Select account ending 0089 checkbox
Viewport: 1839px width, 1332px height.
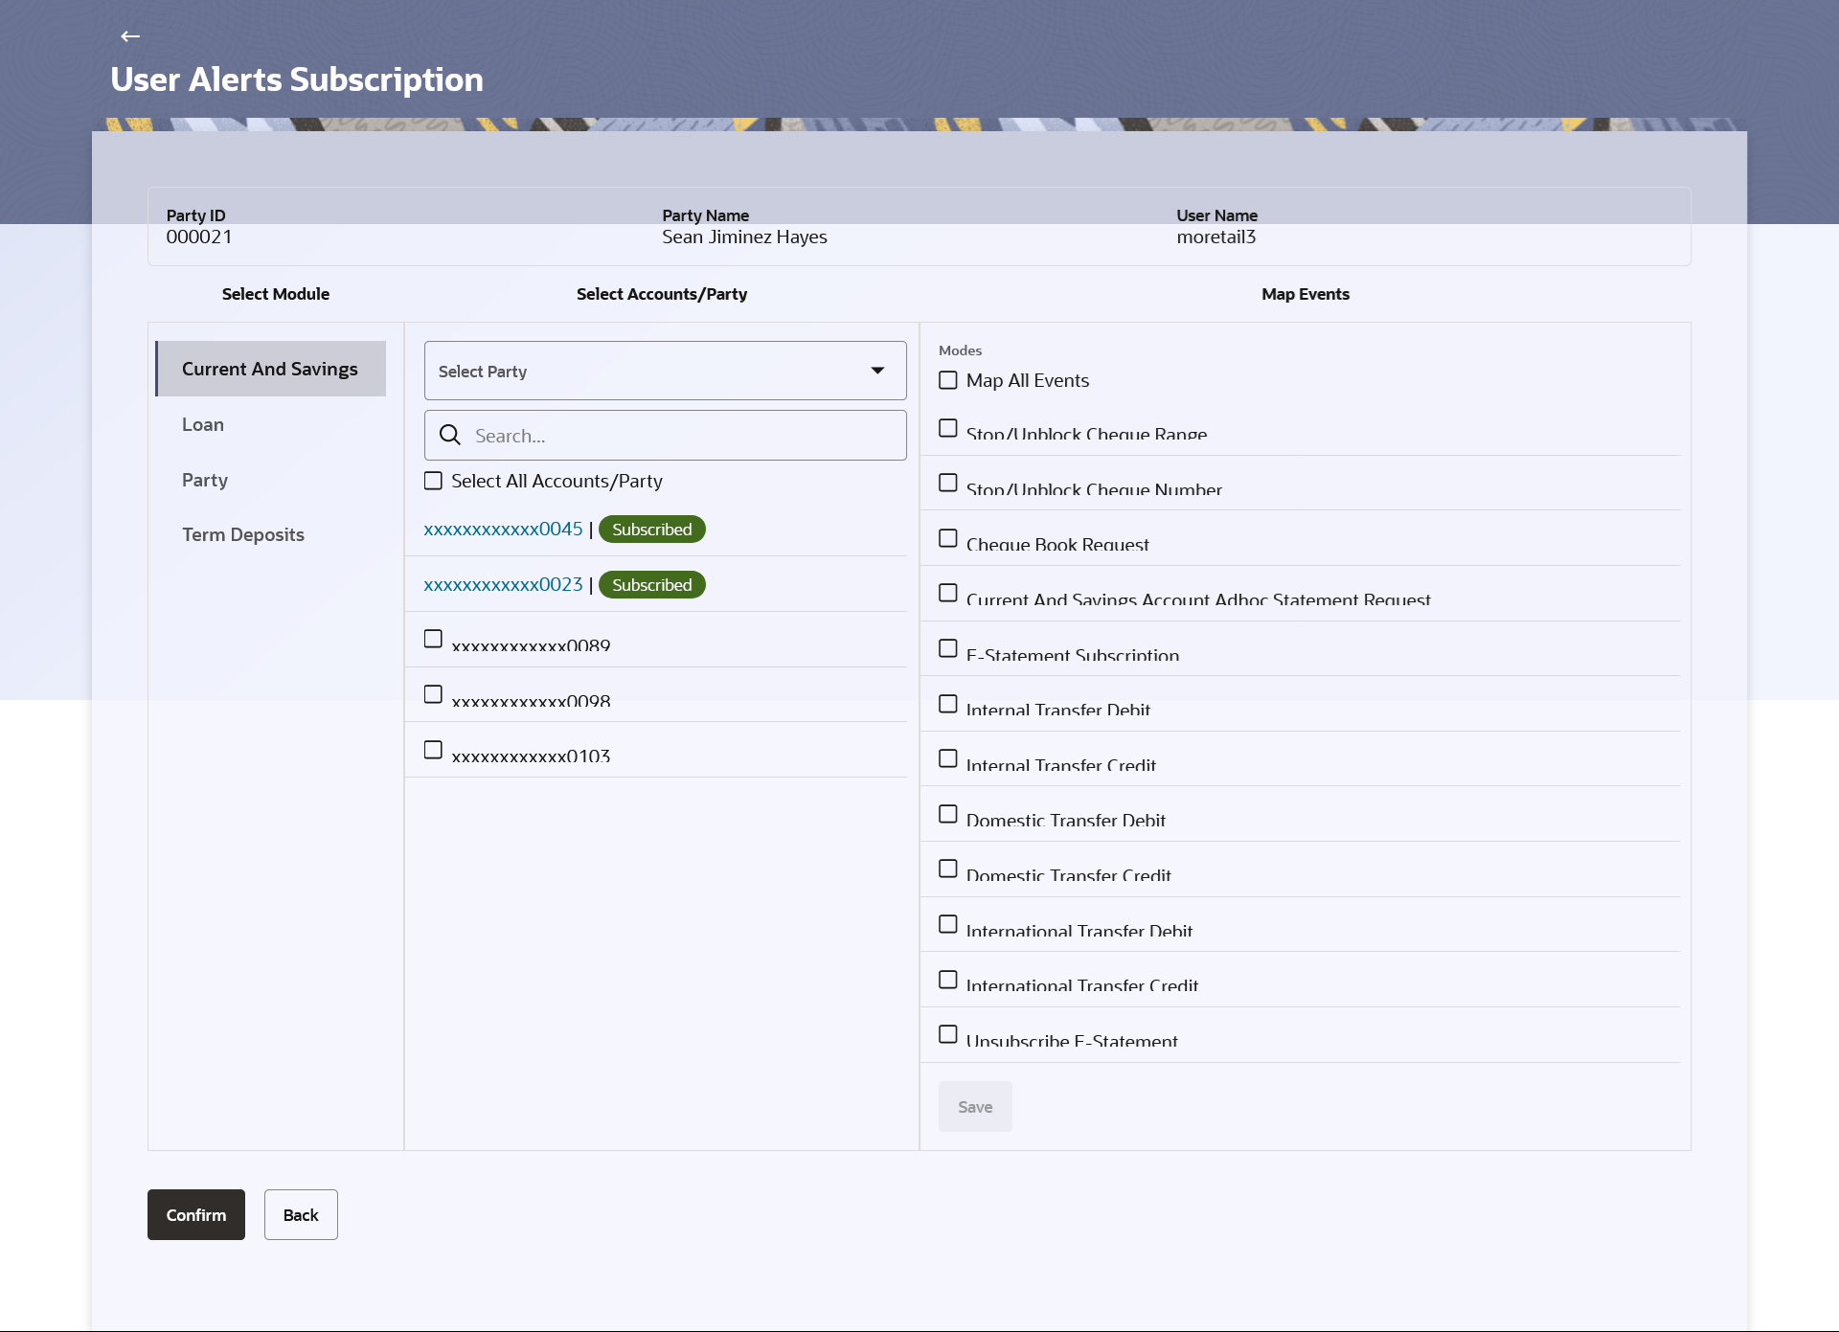click(434, 639)
